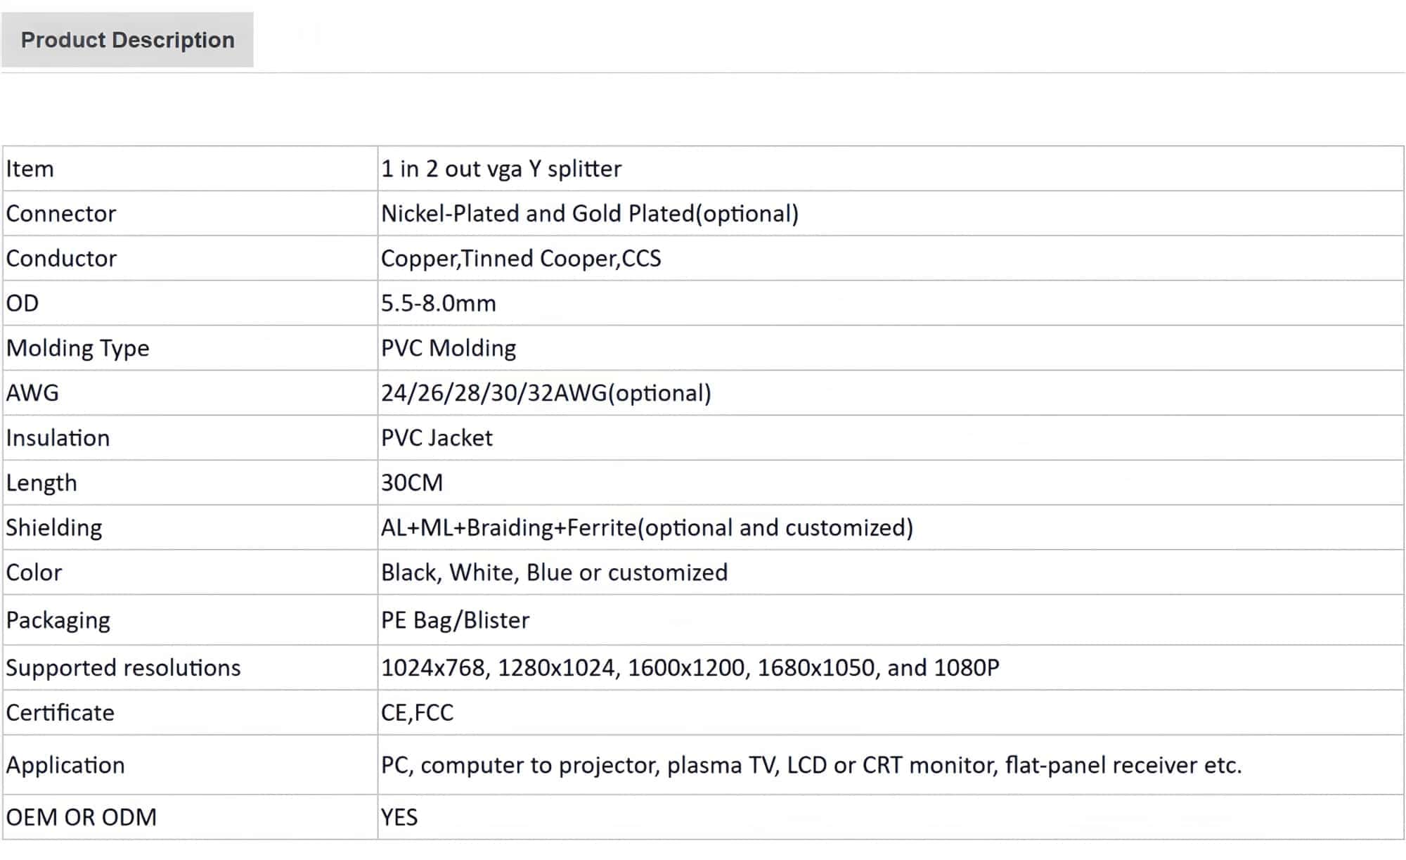Open the Product Description tab
Image resolution: width=1406 pixels, height=860 pixels.
point(127,40)
